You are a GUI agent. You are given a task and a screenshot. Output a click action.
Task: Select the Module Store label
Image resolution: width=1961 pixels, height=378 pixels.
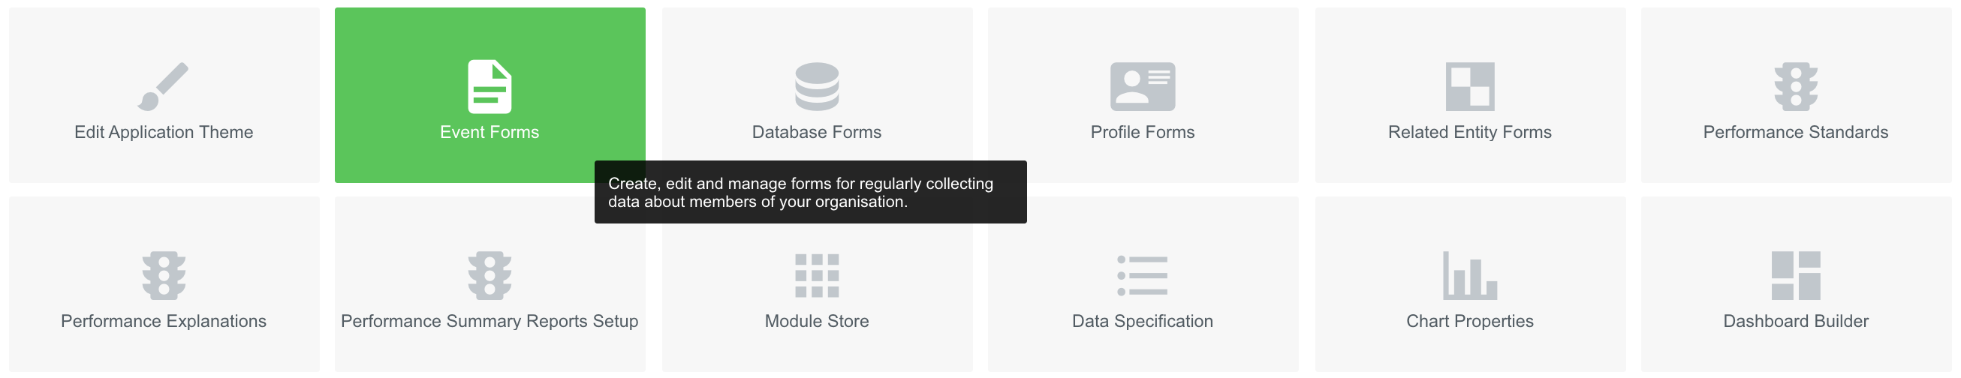click(817, 321)
